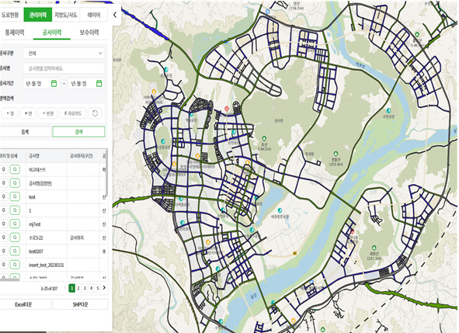Switch to the 레이어 tab
The width and height of the screenshot is (459, 333).
(x=94, y=15)
